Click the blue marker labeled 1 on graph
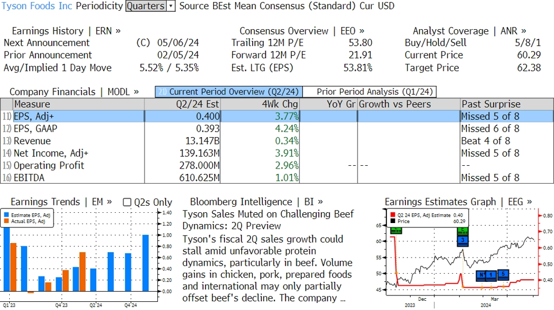Image resolution: width=554 pixels, height=310 pixels. click(x=491, y=275)
